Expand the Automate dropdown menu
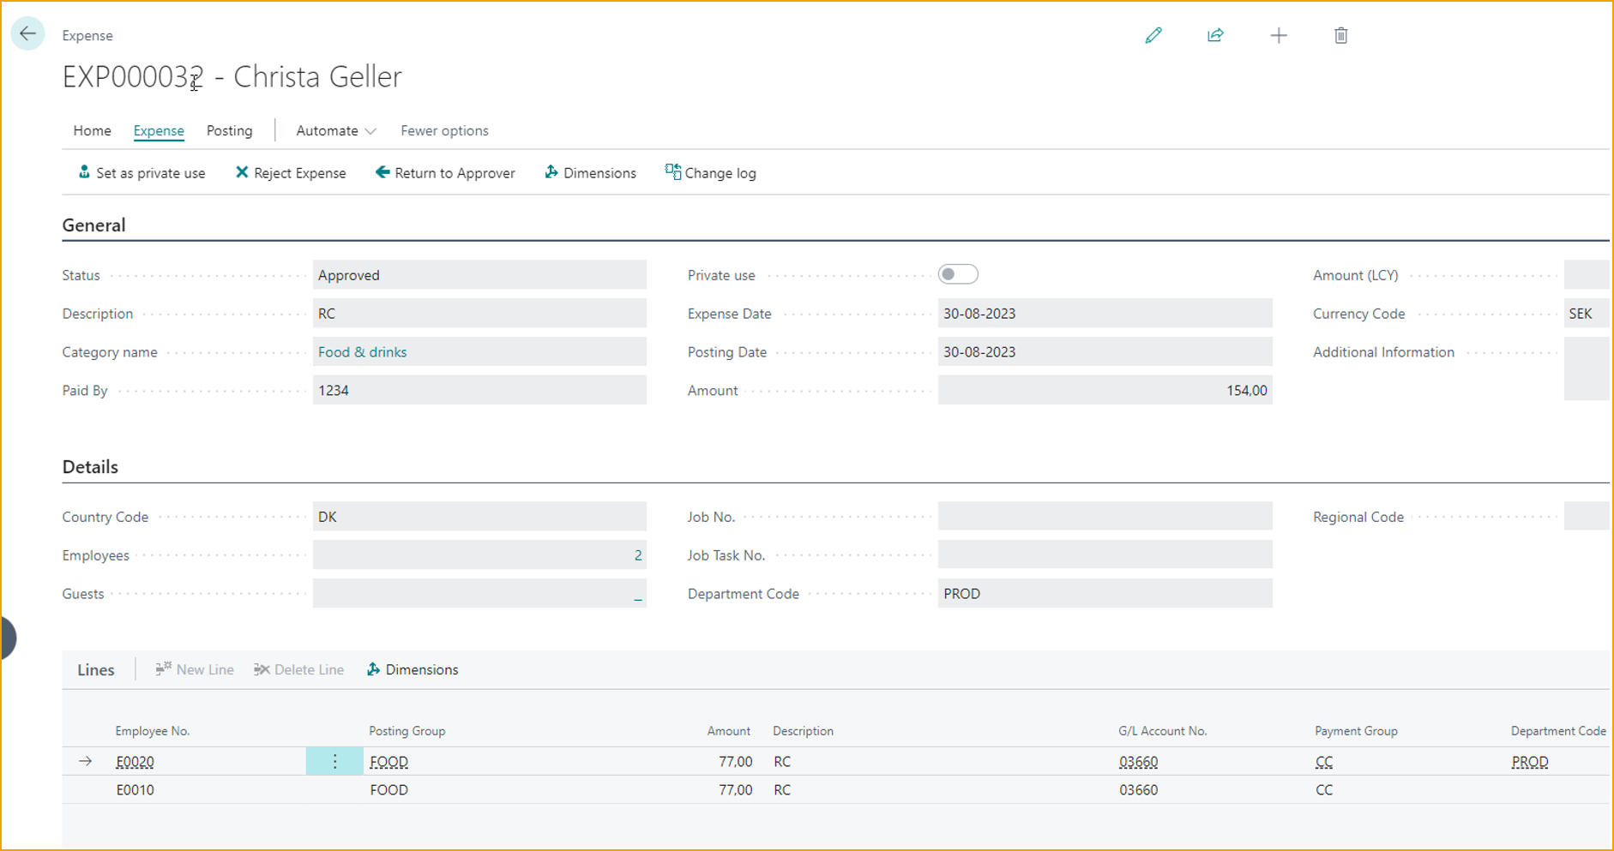The image size is (1614, 851). [x=335, y=130]
